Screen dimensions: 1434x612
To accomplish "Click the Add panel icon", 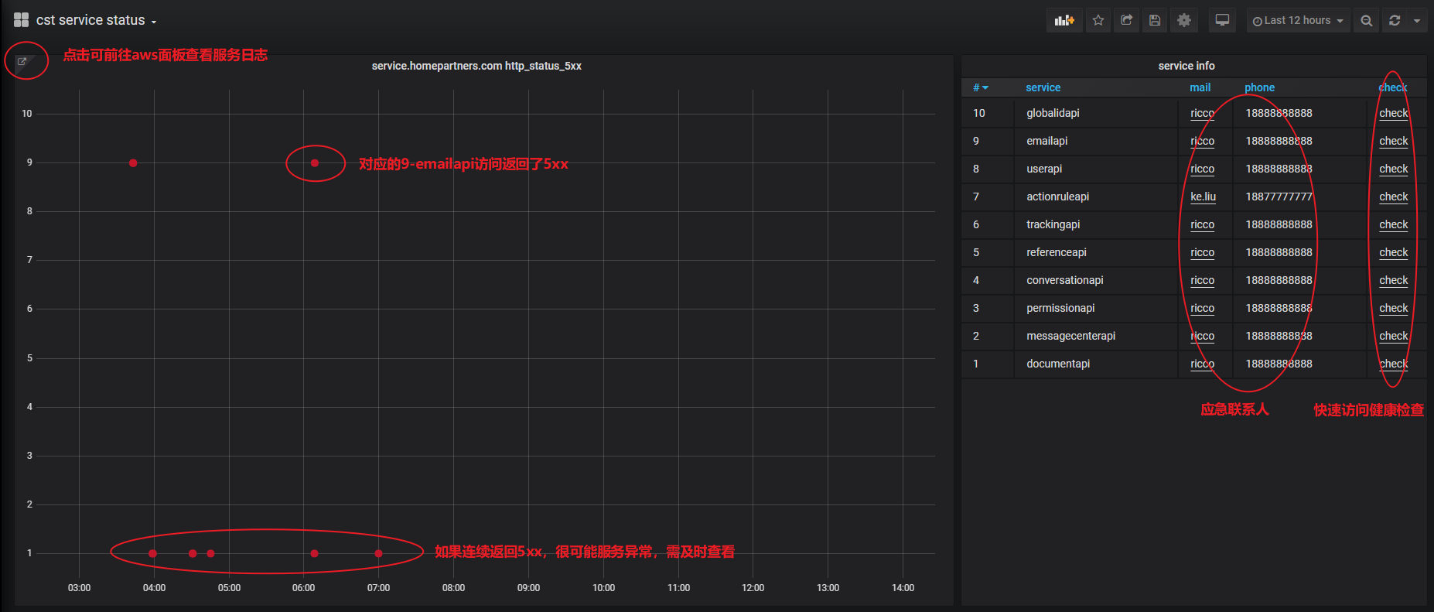I will (1064, 21).
